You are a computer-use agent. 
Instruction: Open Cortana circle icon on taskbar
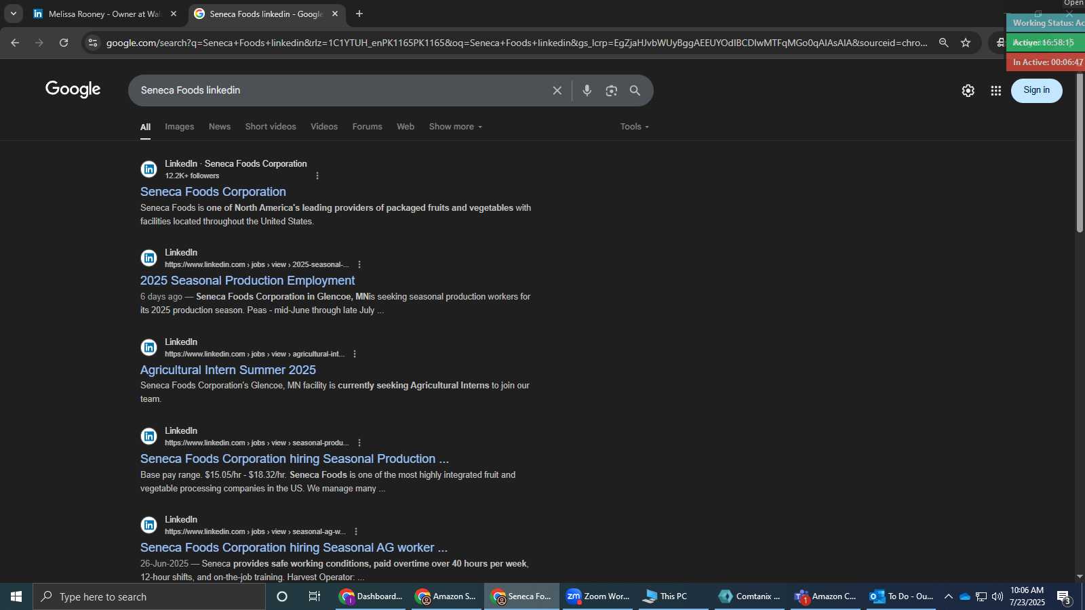point(282,596)
